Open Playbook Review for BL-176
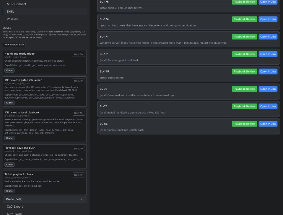 [x=245, y=2]
